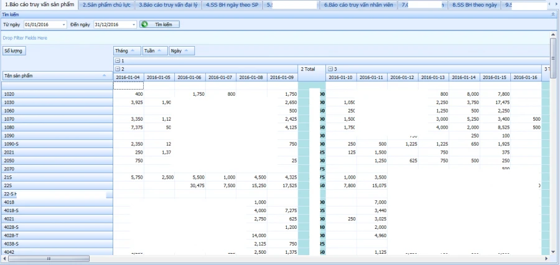Click the Tìm kiếm search button
560x265 pixels.
point(160,24)
